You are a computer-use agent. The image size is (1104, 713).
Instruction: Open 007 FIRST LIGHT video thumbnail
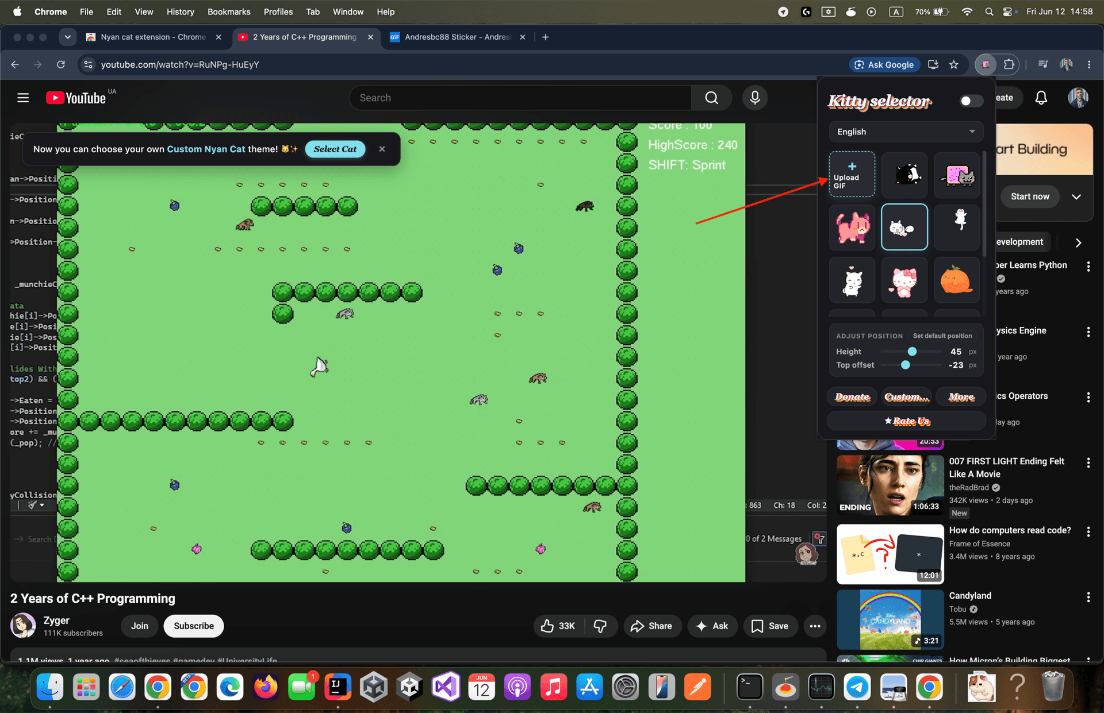click(890, 485)
